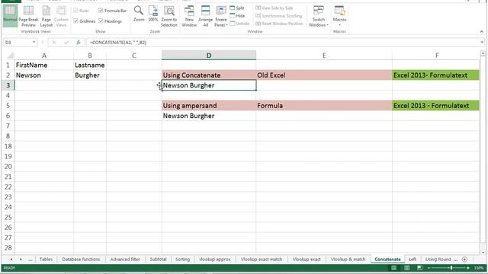Select row 3 header
Viewport: 488px width, 274px height.
click(8, 85)
